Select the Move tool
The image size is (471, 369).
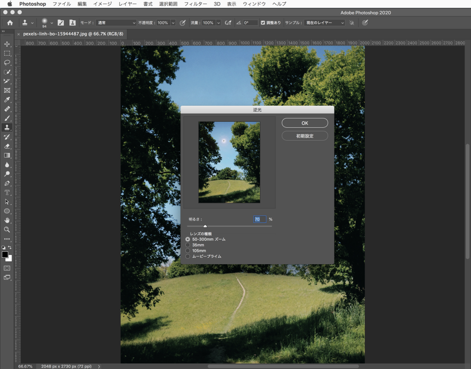coord(7,44)
